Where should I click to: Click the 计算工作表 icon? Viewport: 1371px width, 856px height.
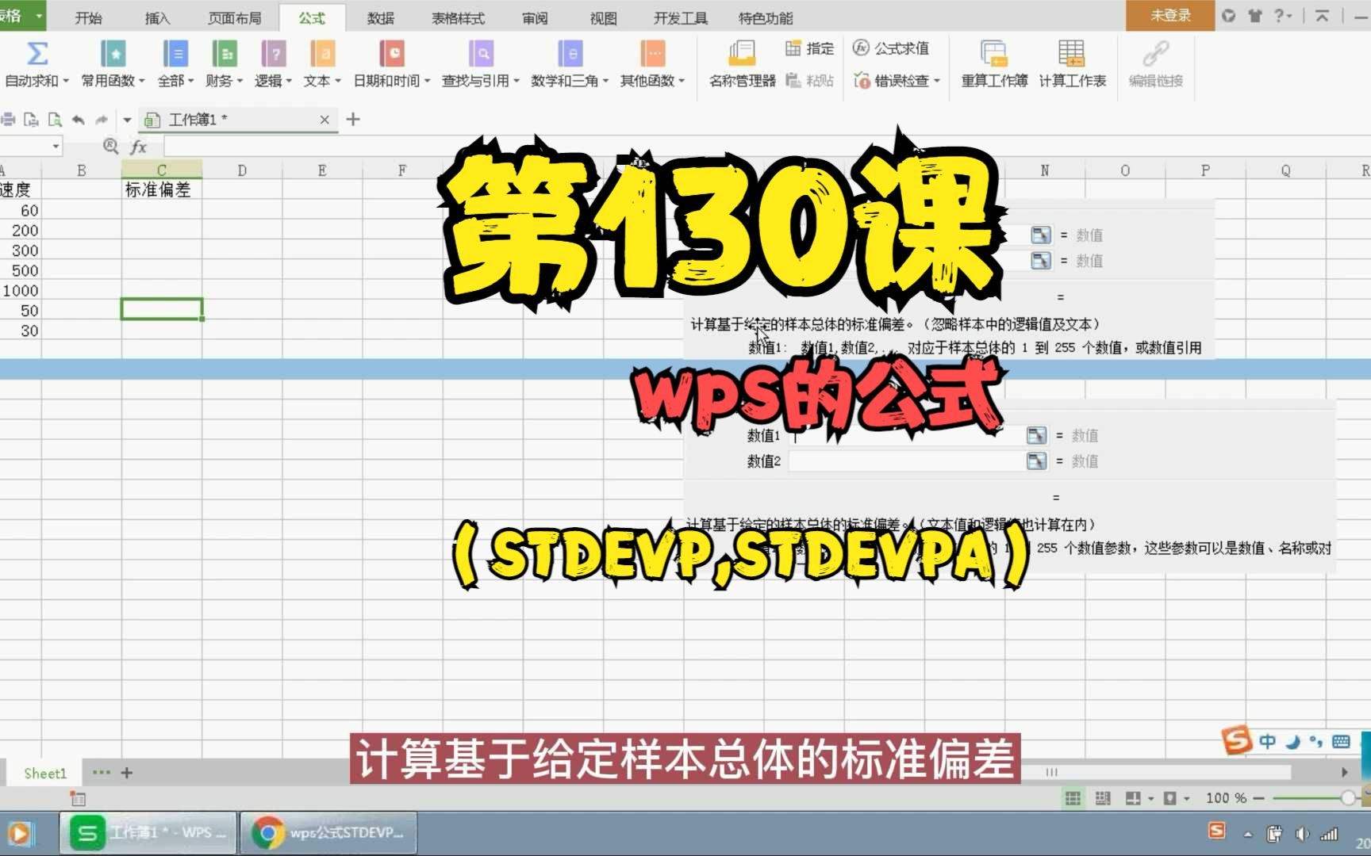[1072, 54]
